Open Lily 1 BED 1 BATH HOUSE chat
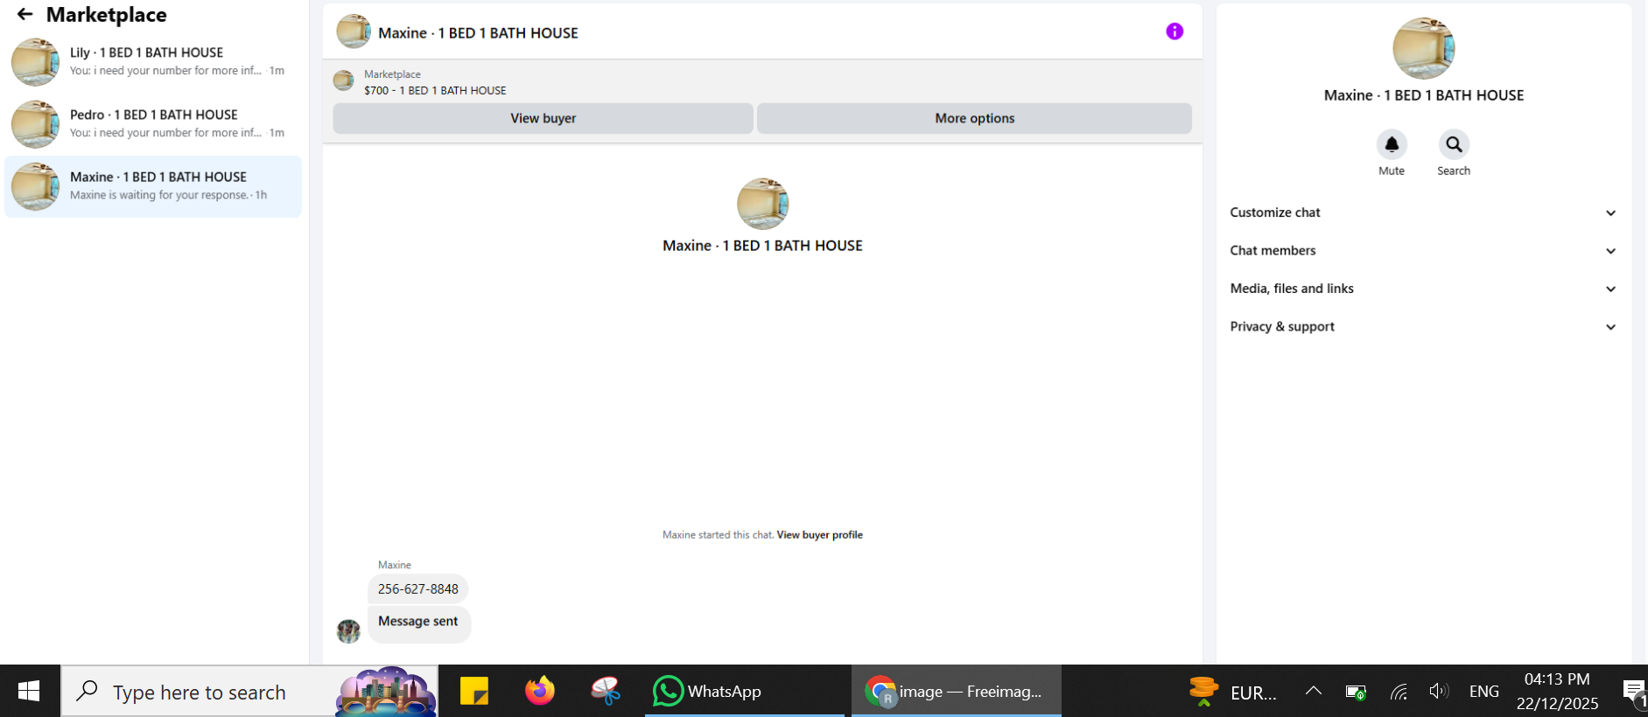 153,62
